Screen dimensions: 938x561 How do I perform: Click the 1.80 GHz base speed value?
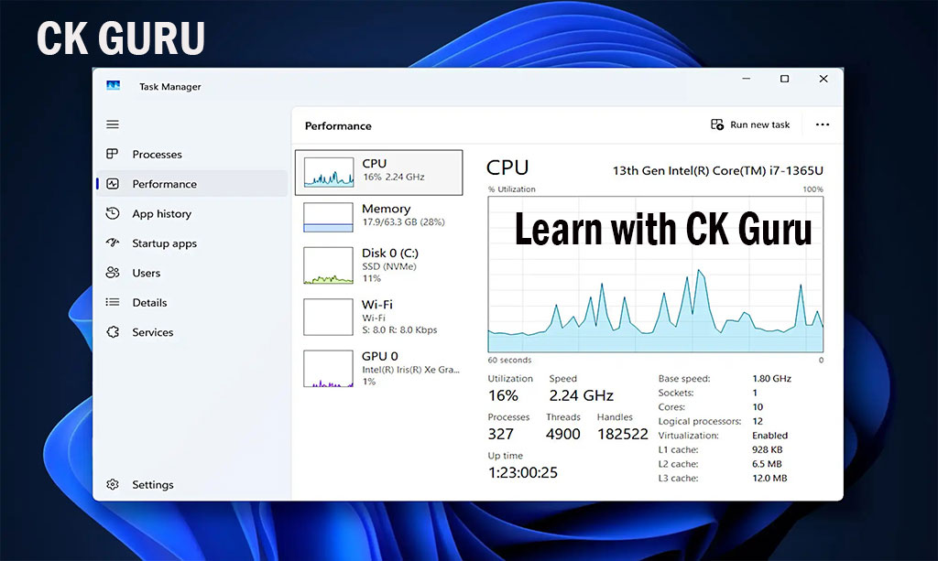(771, 378)
